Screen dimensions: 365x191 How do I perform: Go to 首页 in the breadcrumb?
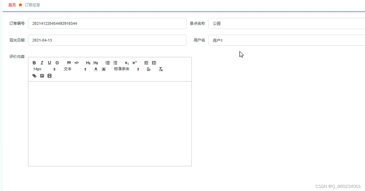pyautogui.click(x=12, y=5)
